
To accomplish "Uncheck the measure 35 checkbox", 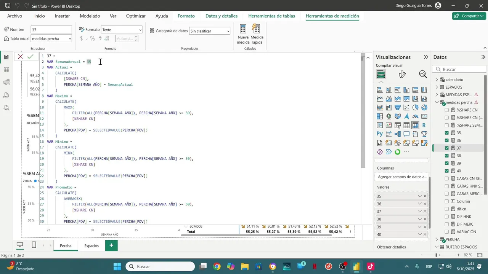I will [447, 133].
